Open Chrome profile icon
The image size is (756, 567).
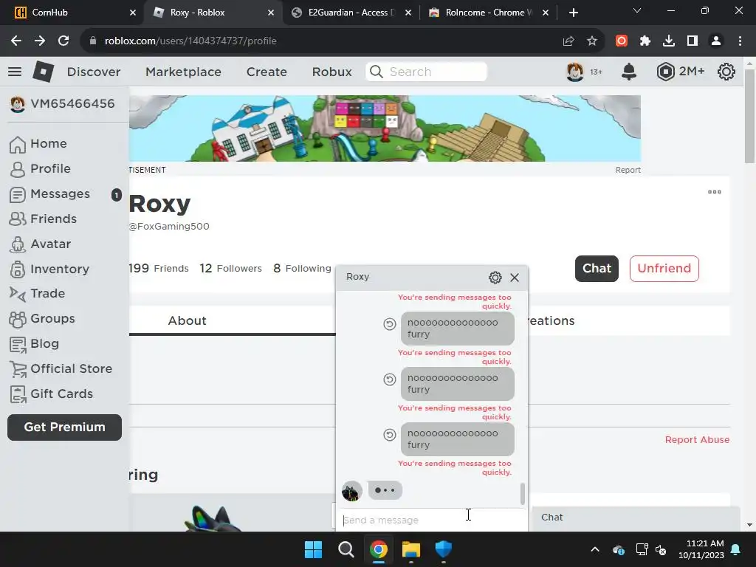716,41
